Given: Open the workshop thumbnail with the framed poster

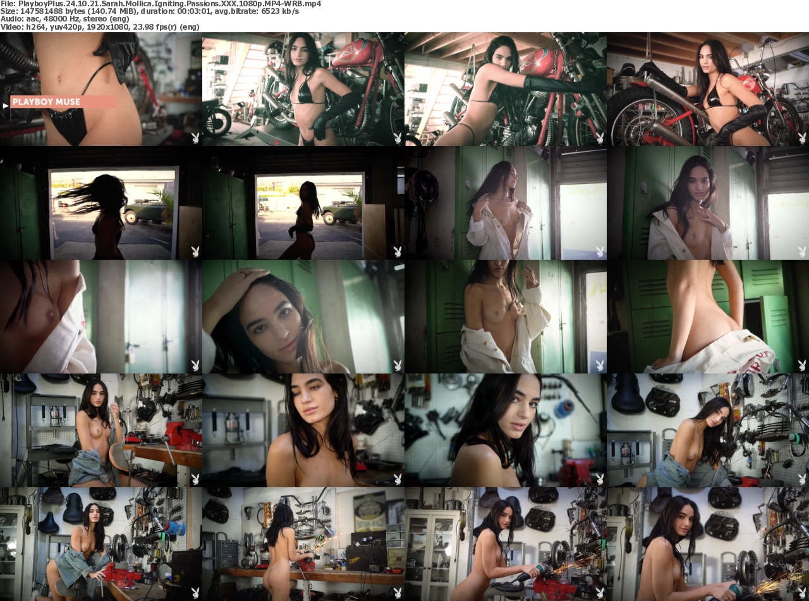Looking at the screenshot, I should pyautogui.click(x=303, y=544).
